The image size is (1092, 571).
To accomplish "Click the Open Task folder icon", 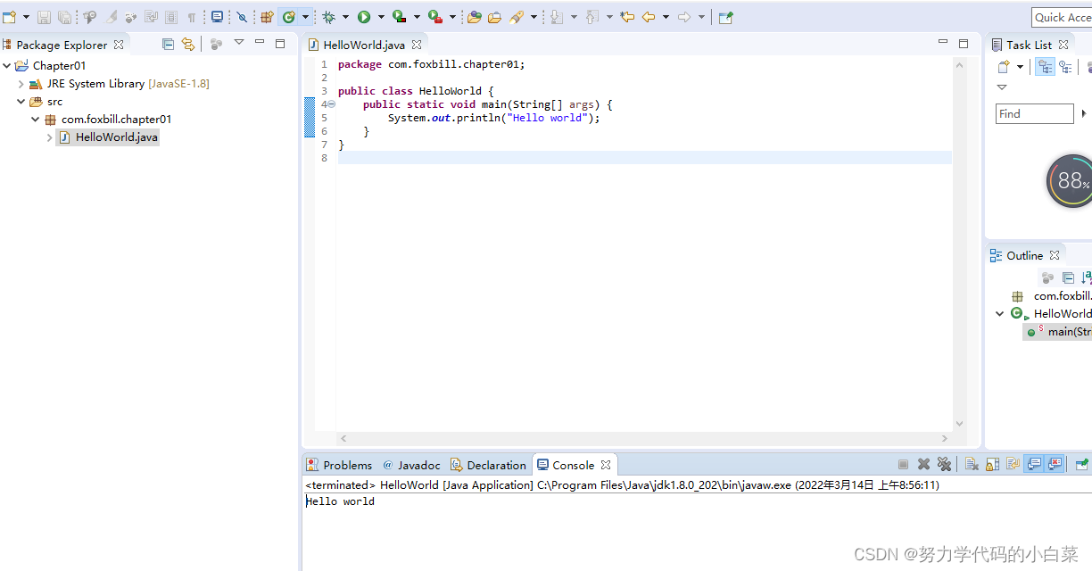I will 494,17.
